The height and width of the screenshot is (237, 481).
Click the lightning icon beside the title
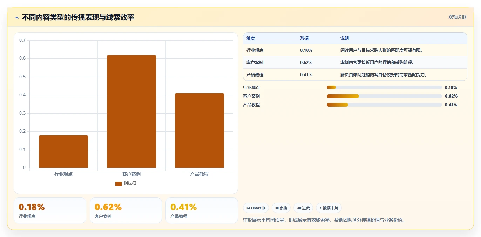pos(16,17)
